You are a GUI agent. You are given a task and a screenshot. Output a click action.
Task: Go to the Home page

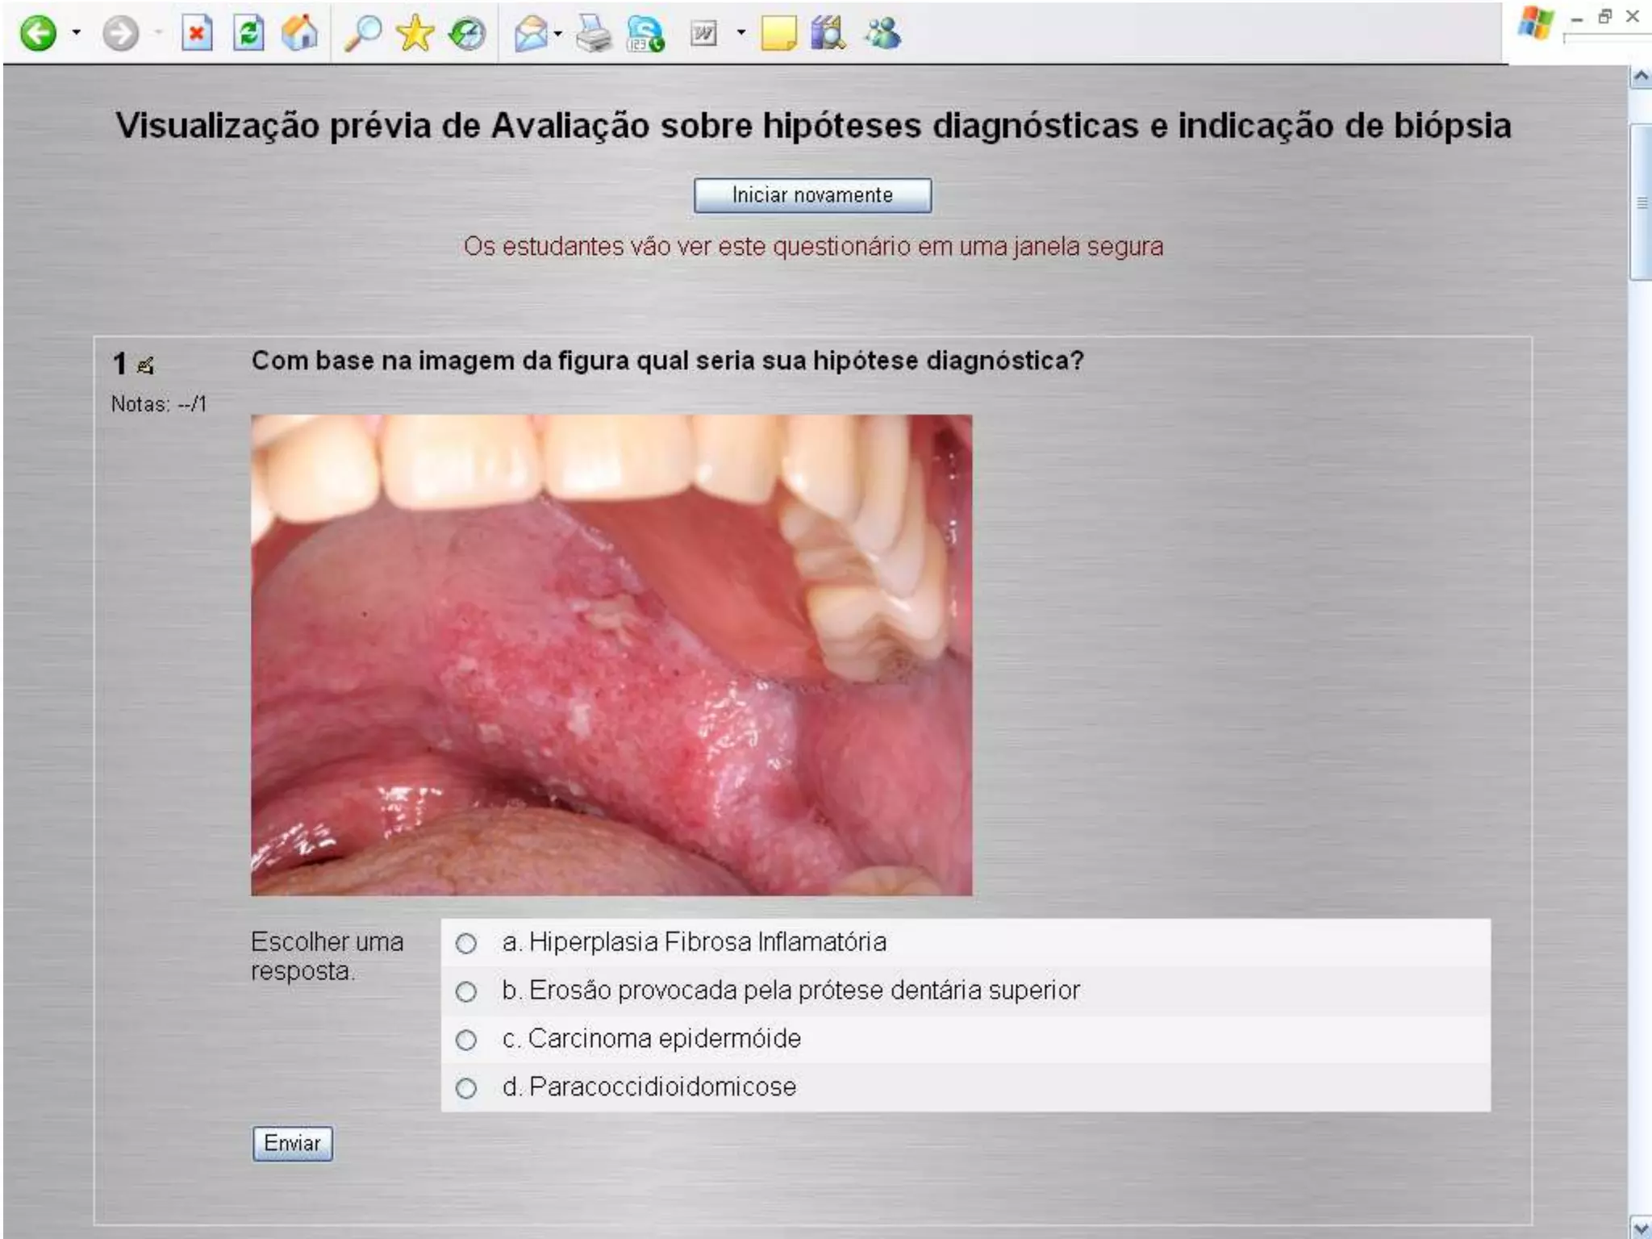[x=299, y=34]
